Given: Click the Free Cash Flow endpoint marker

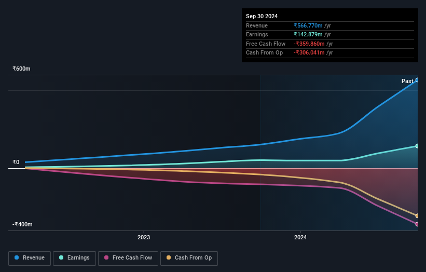Looking at the screenshot, I should point(417,224).
